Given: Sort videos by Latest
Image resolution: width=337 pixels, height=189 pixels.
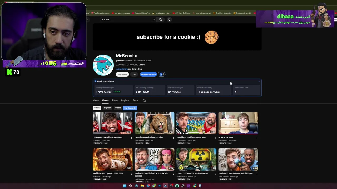Looking at the screenshot, I should coord(97,108).
